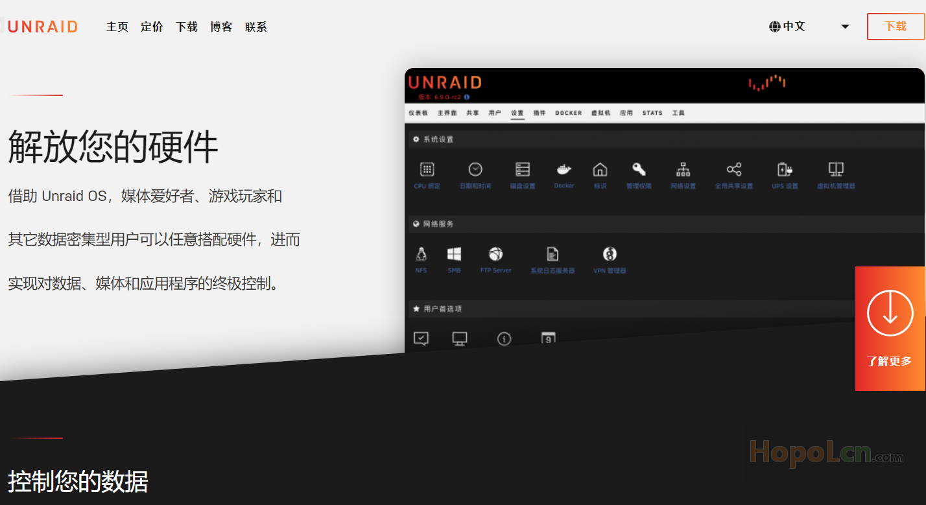Visit the 博客 blog link
Image resolution: width=926 pixels, height=505 pixels.
point(221,27)
